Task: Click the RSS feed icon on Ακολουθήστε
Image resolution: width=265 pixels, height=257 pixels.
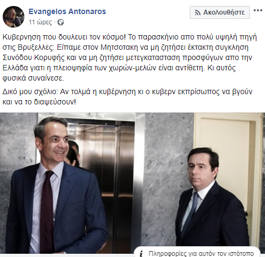Action: coord(197,12)
